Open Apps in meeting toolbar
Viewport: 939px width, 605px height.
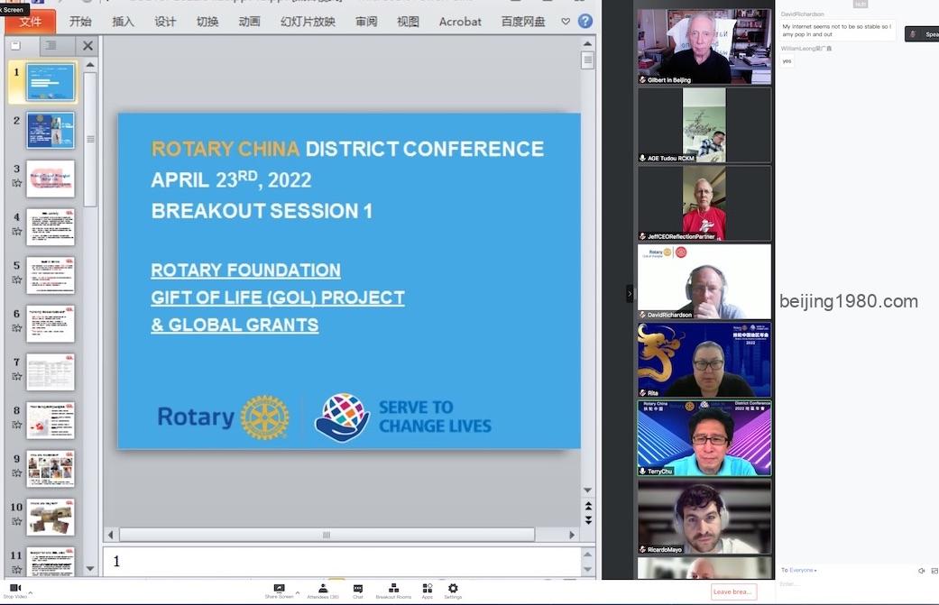pyautogui.click(x=427, y=591)
